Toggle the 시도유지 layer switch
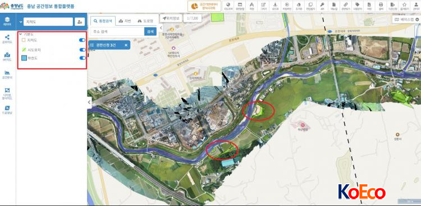 coord(82,50)
